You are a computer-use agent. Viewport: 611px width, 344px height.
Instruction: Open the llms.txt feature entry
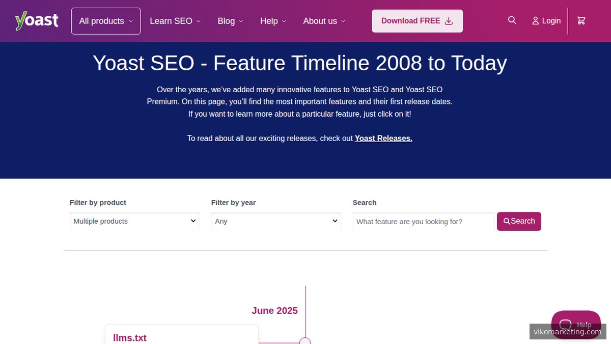click(129, 337)
